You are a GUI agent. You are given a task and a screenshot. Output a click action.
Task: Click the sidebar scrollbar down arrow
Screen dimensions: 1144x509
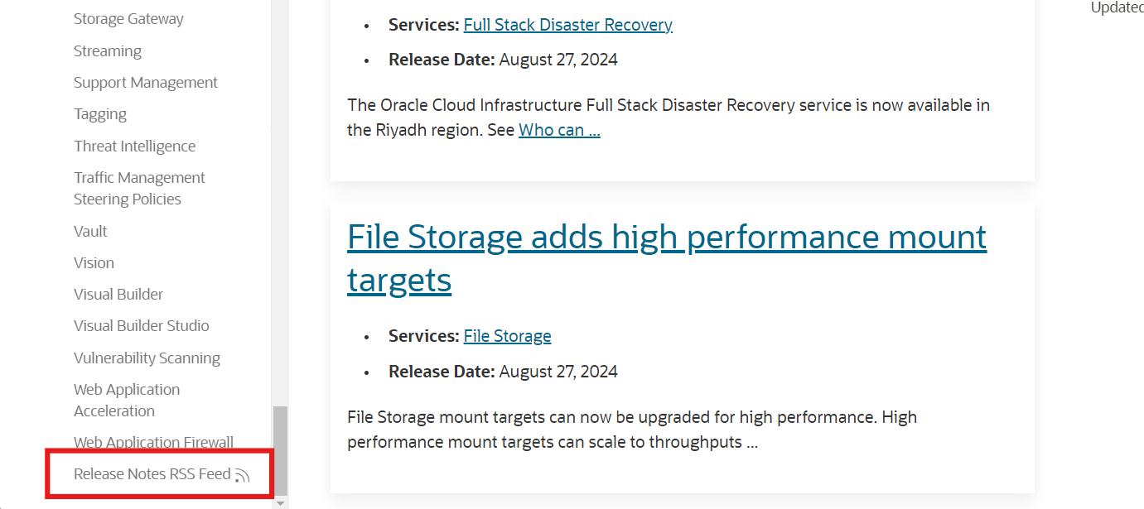pos(280,502)
